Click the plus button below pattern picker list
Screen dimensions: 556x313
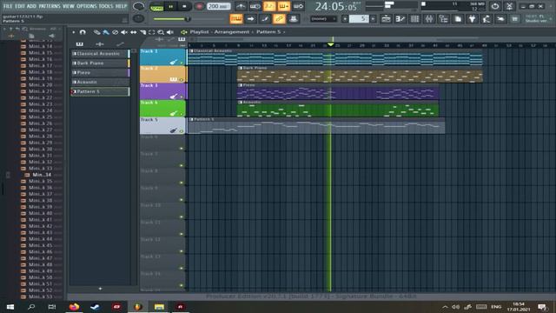point(101,289)
